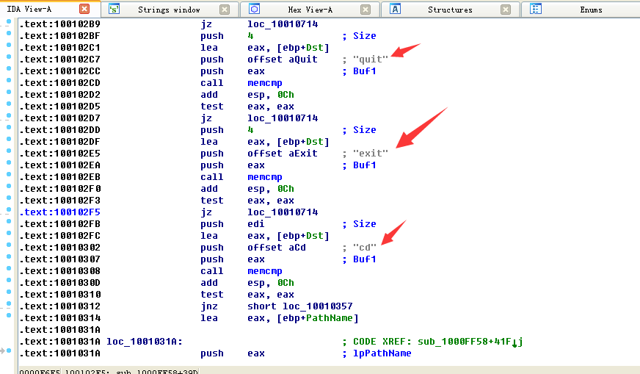Click the first loc_10010714 jump target
Screen dimensions: 640x374
(x=283, y=24)
